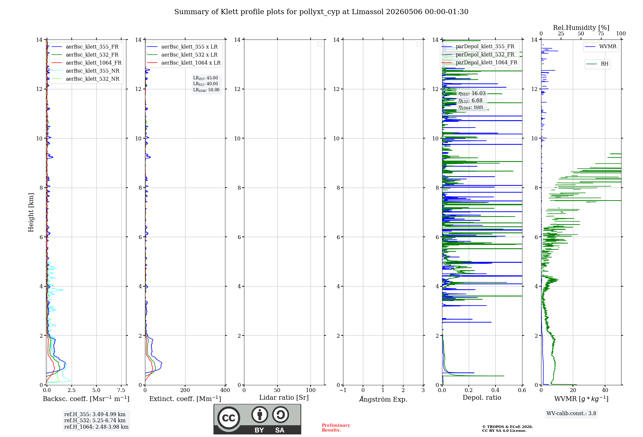Click the WV-calib.const.: 3.8 text
This screenshot has height=437, width=643.
571,414
